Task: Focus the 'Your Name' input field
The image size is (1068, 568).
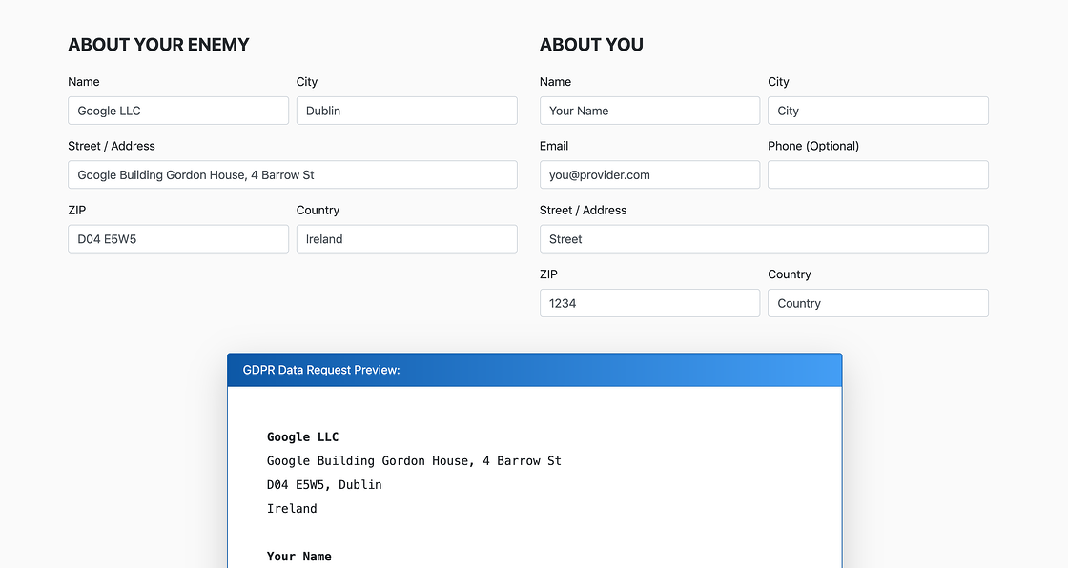Action: [649, 111]
